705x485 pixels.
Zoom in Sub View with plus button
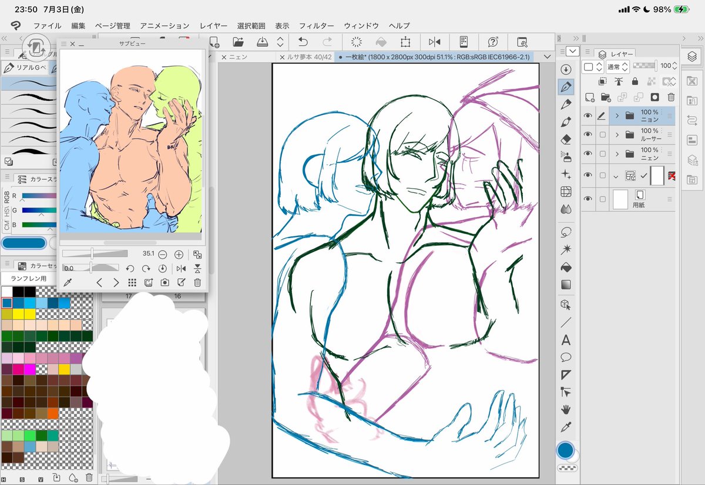(x=179, y=255)
